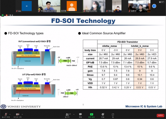Show next participants with blue arrow
166x119 pixels.
[x=154, y=6]
